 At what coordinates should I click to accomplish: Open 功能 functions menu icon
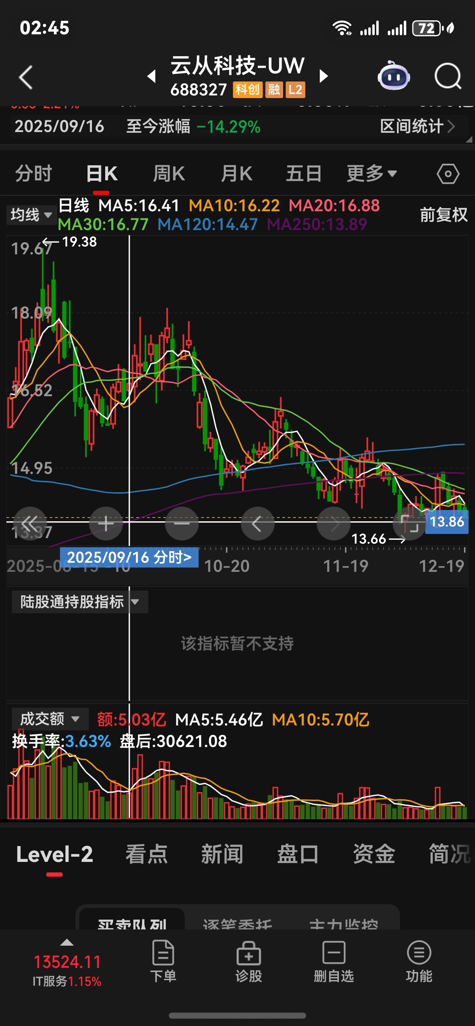[419, 961]
